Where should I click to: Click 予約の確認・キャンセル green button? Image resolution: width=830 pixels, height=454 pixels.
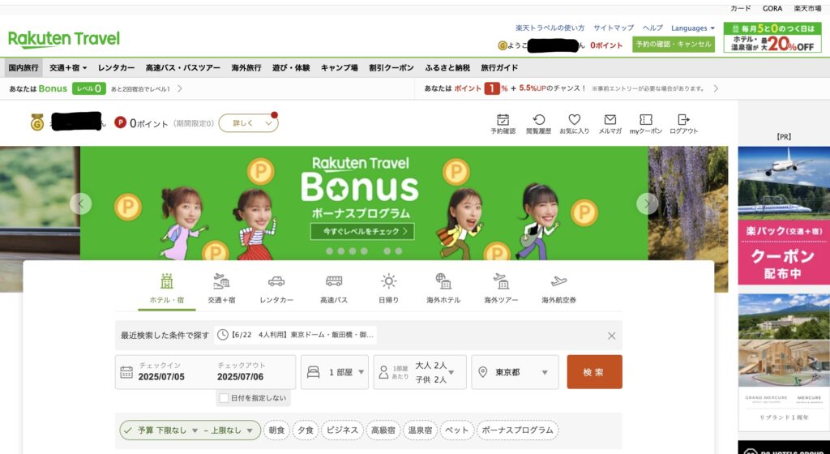click(x=674, y=45)
